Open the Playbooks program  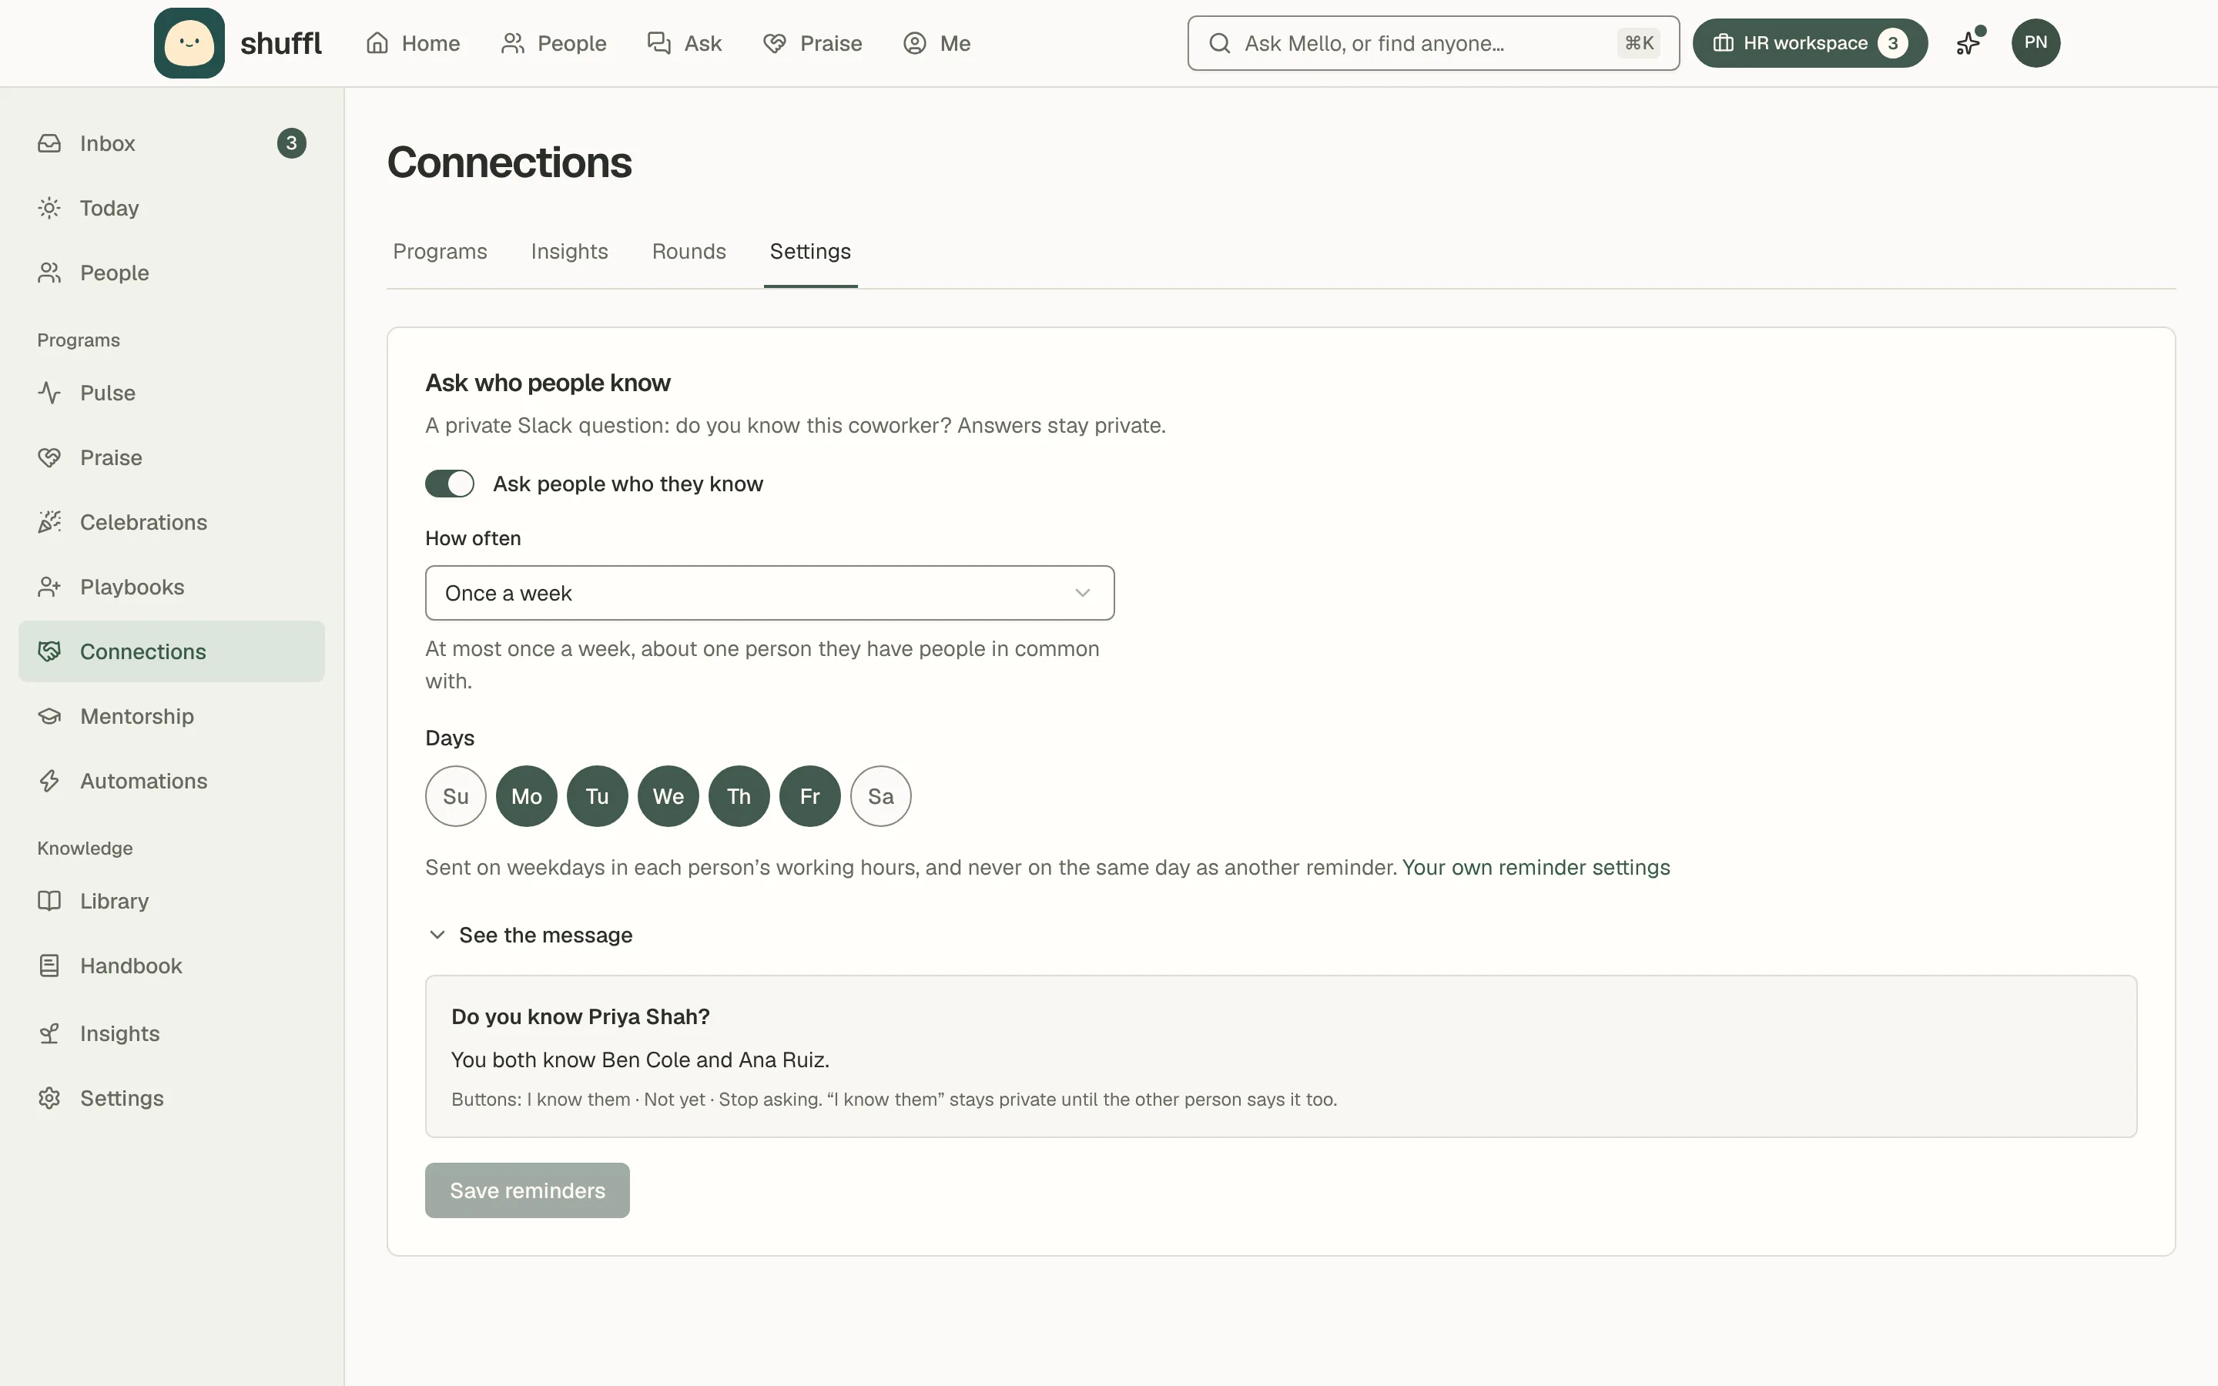[172, 587]
